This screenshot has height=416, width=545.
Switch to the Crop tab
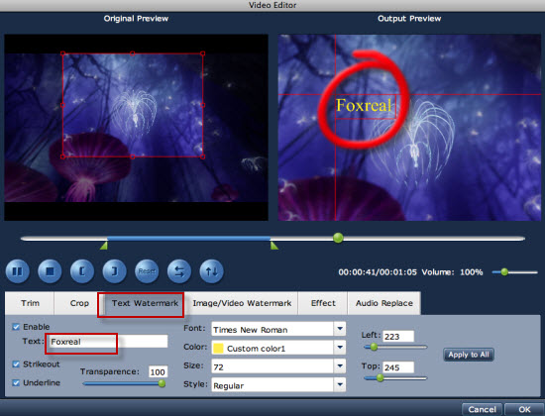coord(79,303)
